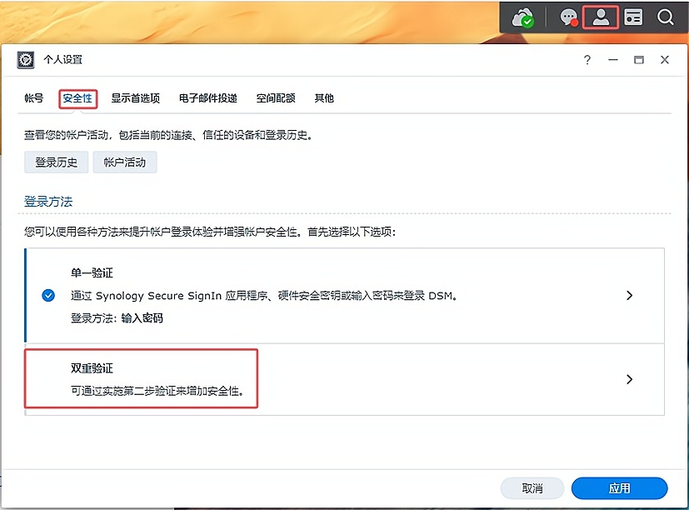Maximize the personal settings window
Image resolution: width=689 pixels, height=510 pixels.
pos(639,60)
